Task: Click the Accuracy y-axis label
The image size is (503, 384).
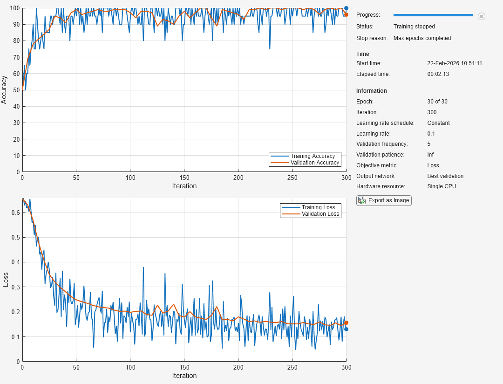Action: (x=4, y=89)
